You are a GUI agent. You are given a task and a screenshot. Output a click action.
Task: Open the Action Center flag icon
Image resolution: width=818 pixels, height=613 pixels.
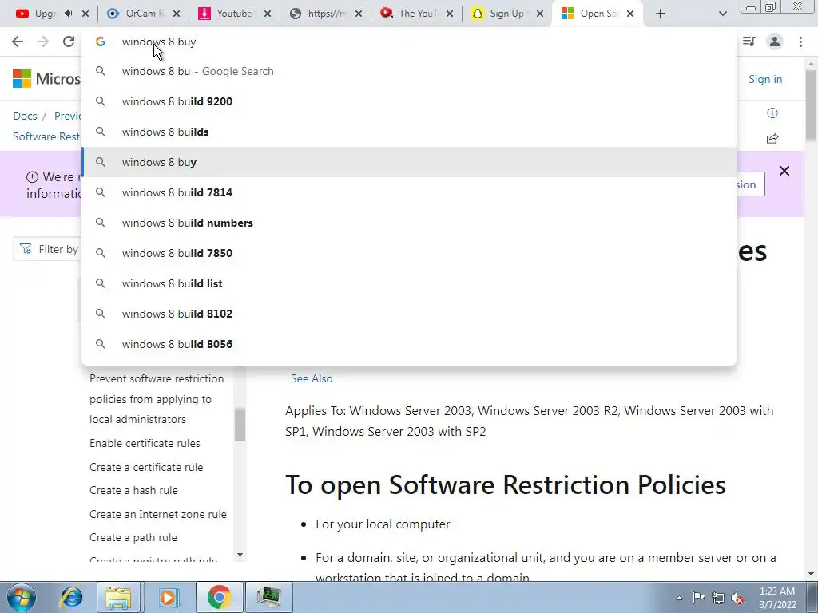pyautogui.click(x=698, y=598)
